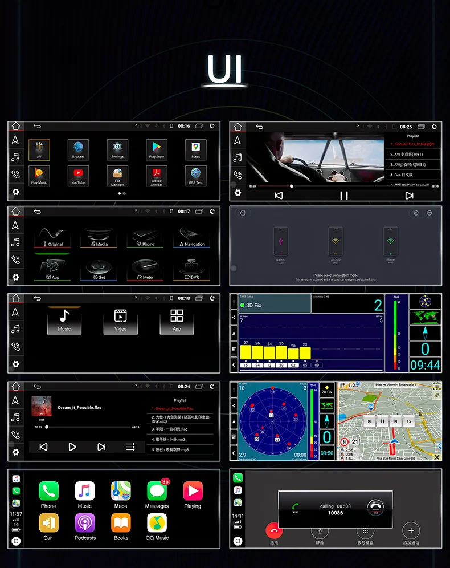Toggle the playlist list icon in the music player
This screenshot has width=450, height=568.
click(x=130, y=447)
